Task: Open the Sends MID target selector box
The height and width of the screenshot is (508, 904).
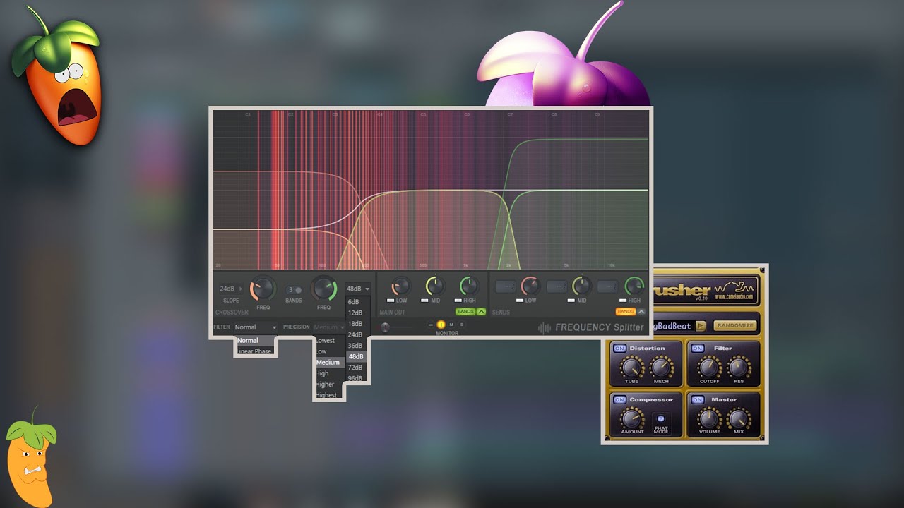Action: click(x=557, y=286)
